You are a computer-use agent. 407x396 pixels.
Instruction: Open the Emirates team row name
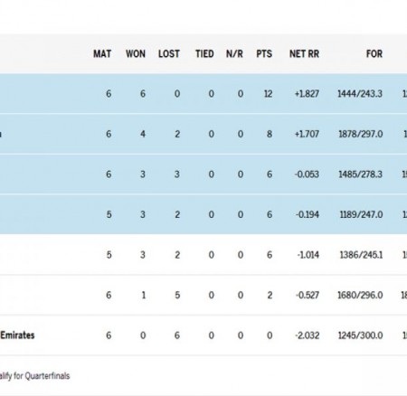coord(17,335)
